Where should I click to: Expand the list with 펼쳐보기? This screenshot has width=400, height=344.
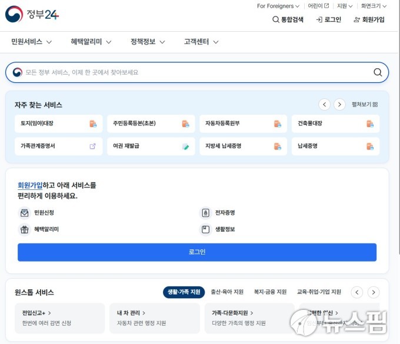tap(365, 105)
